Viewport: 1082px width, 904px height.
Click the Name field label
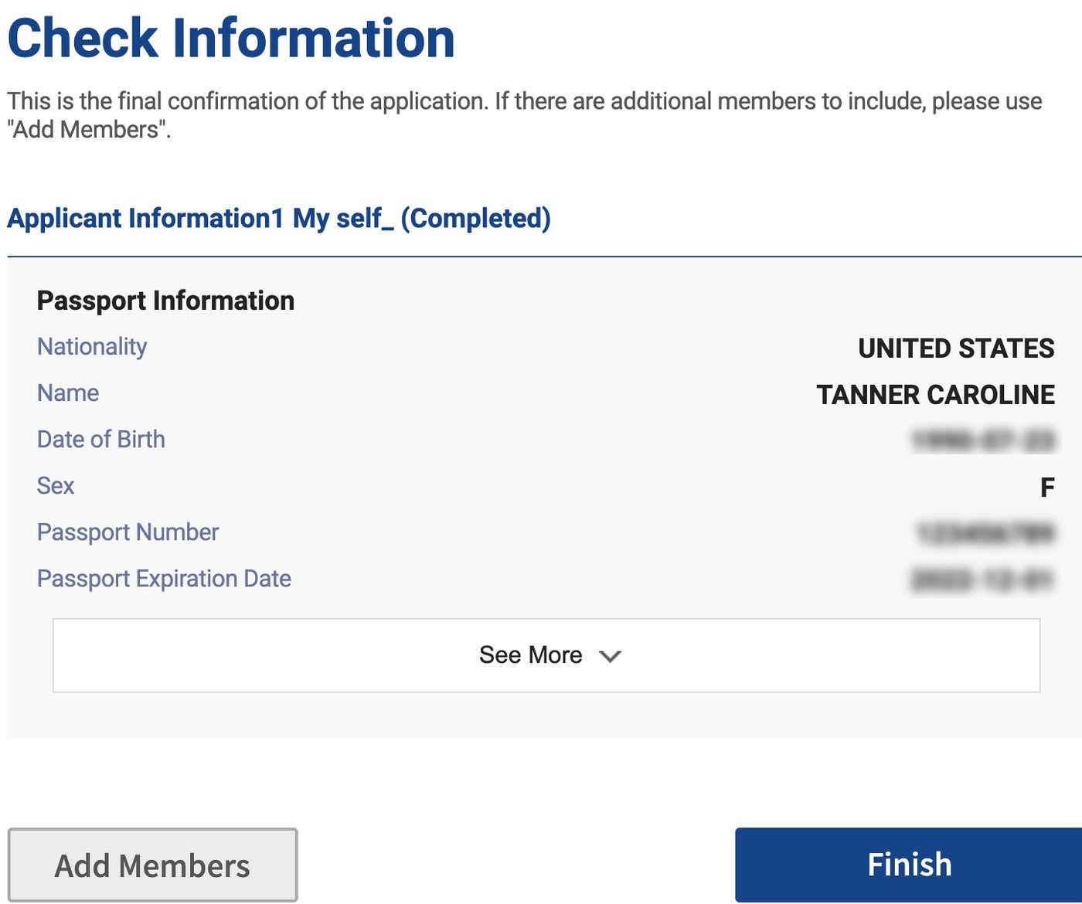click(68, 393)
